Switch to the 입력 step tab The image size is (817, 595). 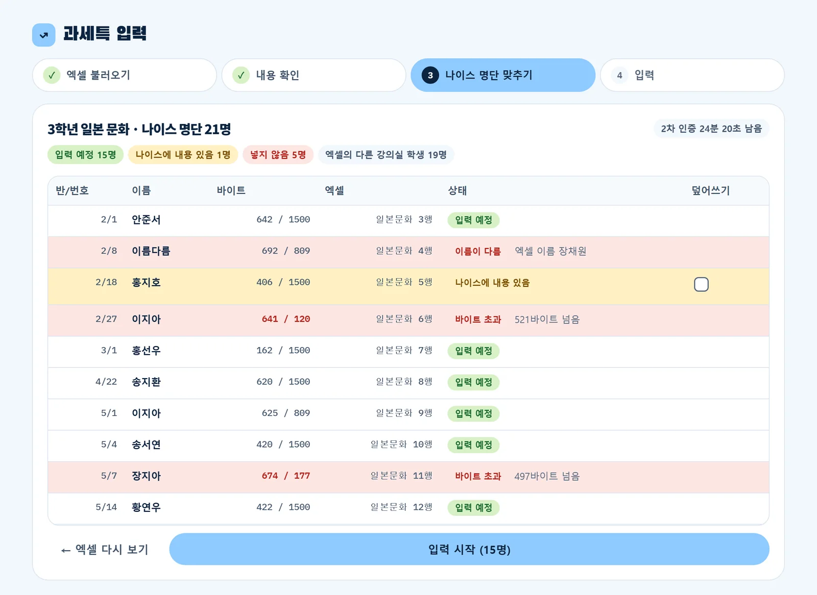point(692,75)
